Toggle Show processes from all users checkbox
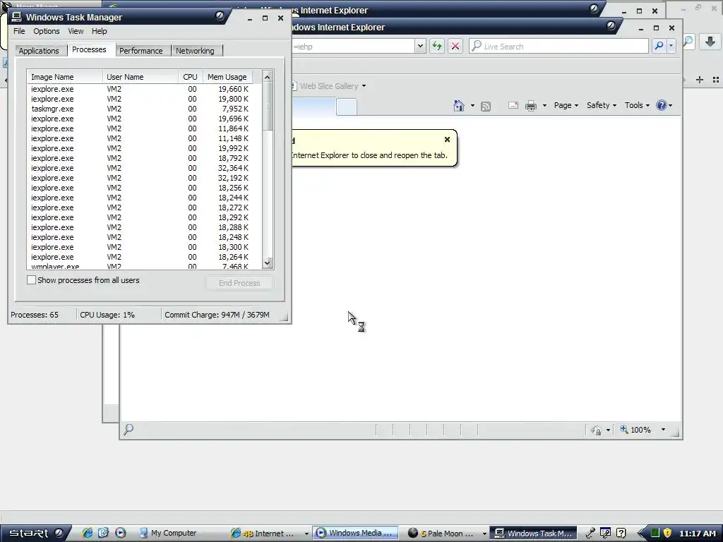Screen dimensions: 723x542 tap(31, 279)
